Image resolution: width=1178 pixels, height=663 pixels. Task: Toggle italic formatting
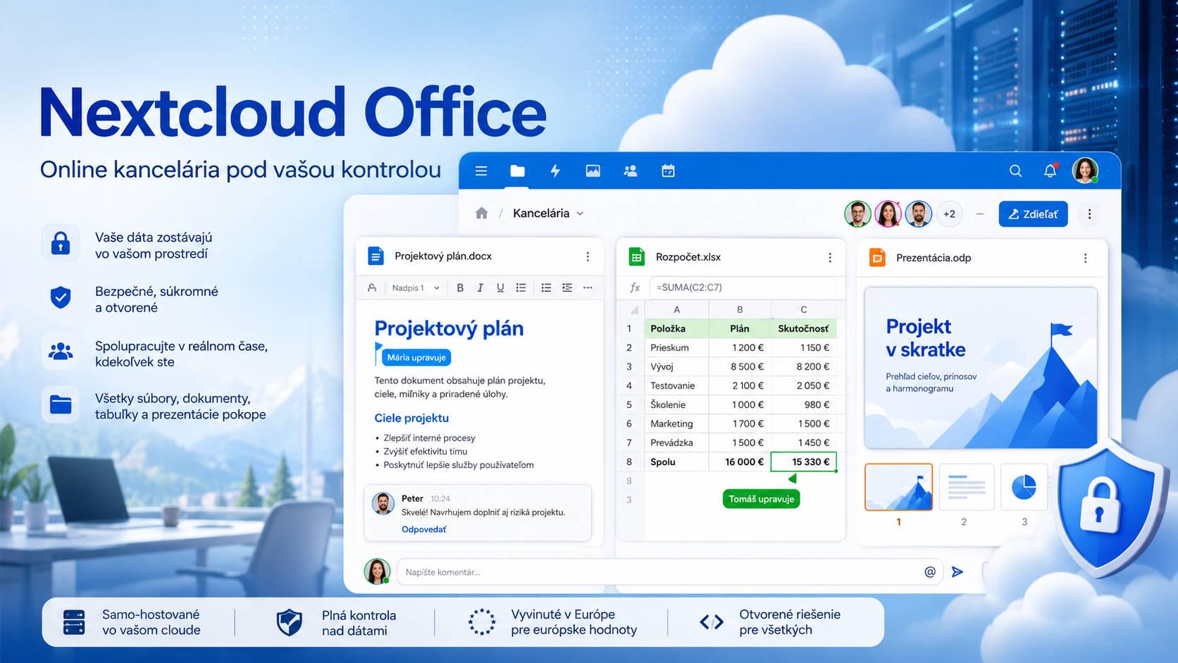pos(480,287)
